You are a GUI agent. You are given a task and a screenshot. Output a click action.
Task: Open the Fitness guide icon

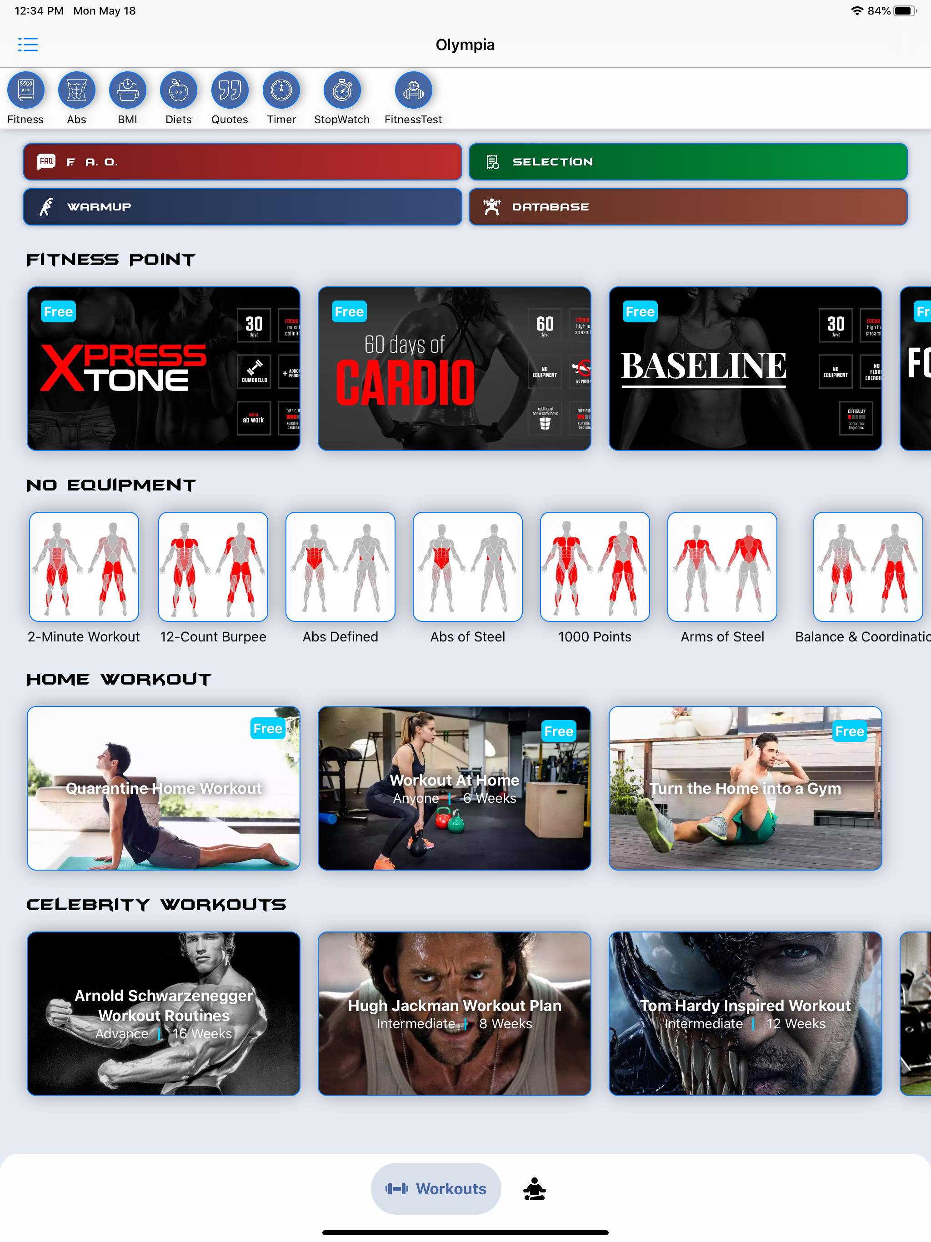(26, 90)
